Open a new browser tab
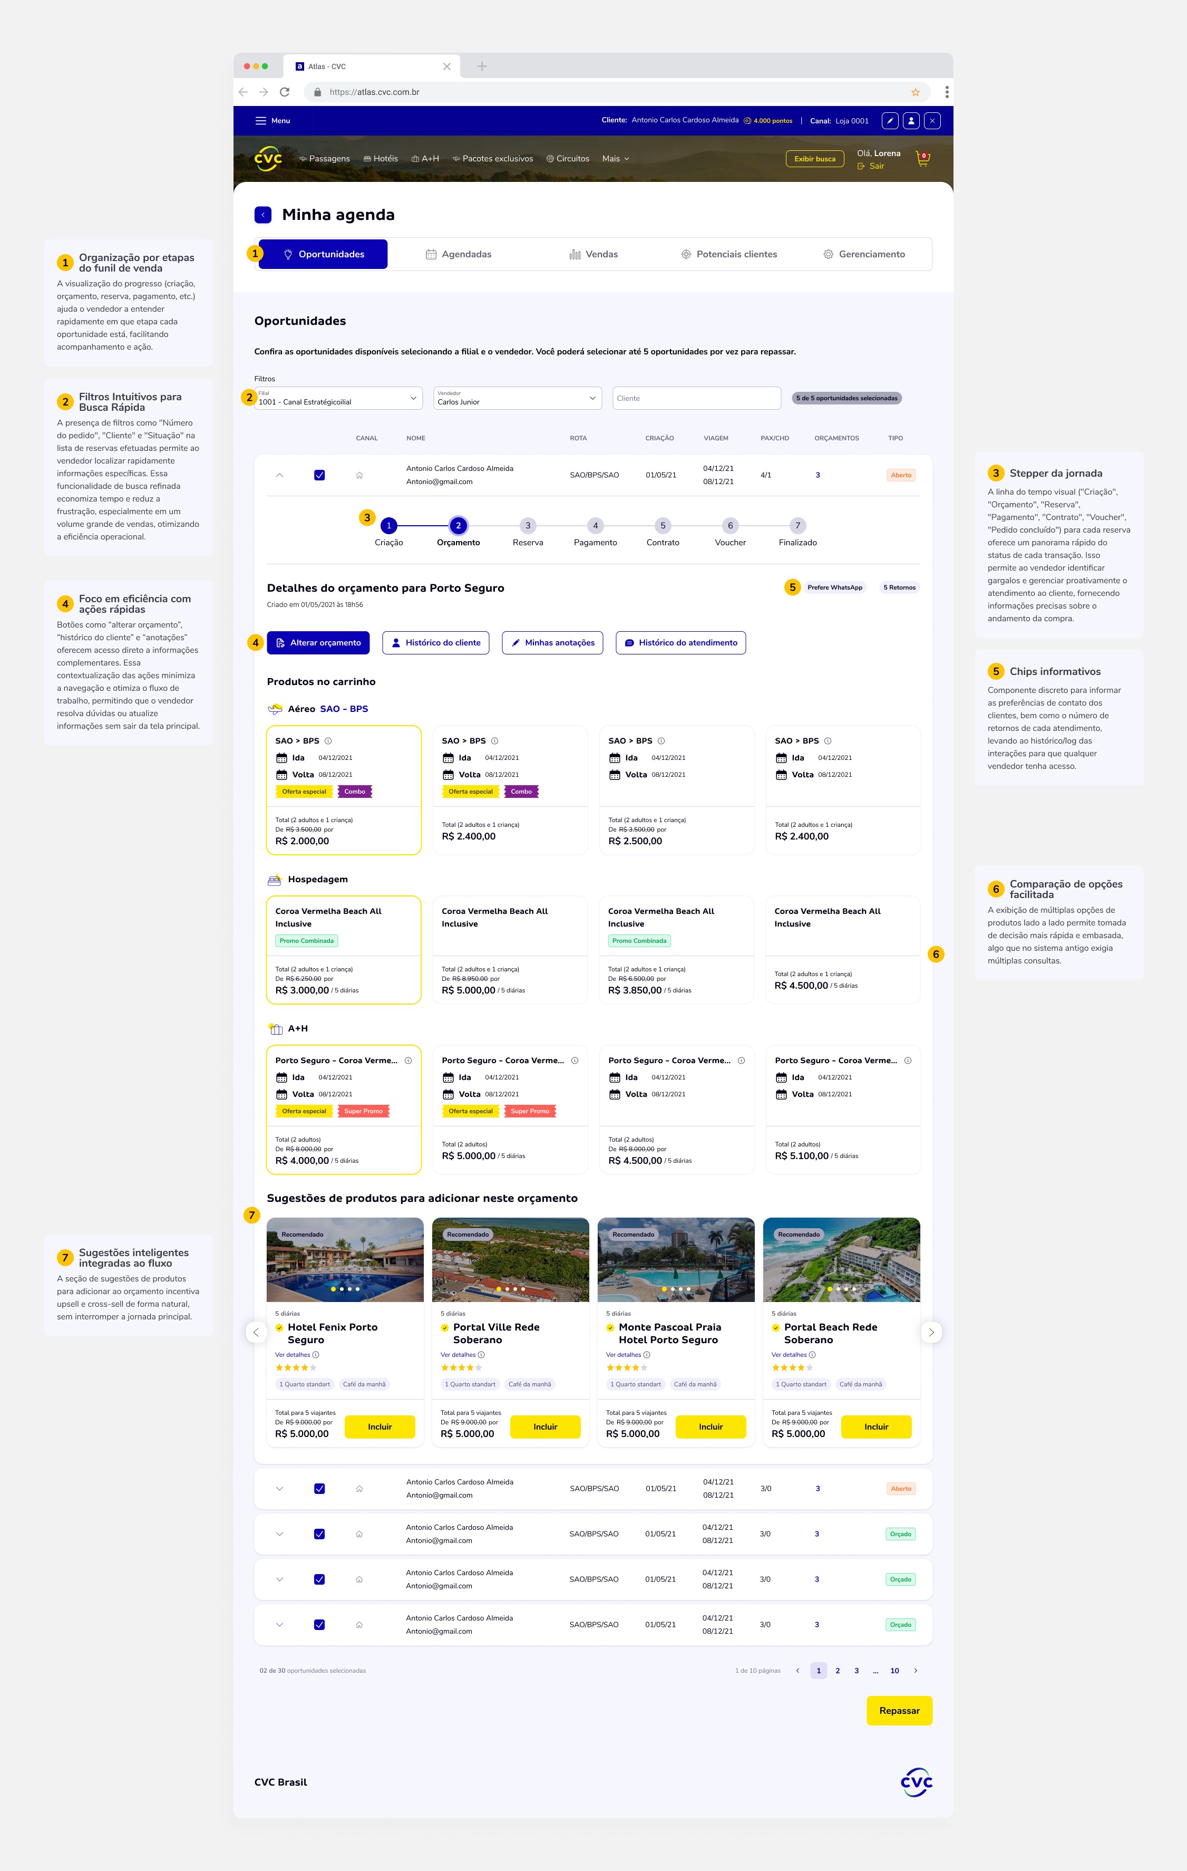The width and height of the screenshot is (1187, 1871). [x=482, y=66]
